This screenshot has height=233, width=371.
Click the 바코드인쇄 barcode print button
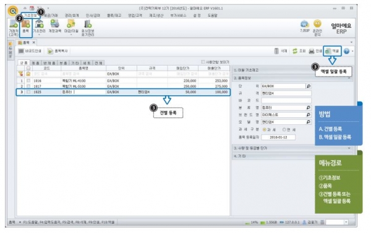[30, 51]
